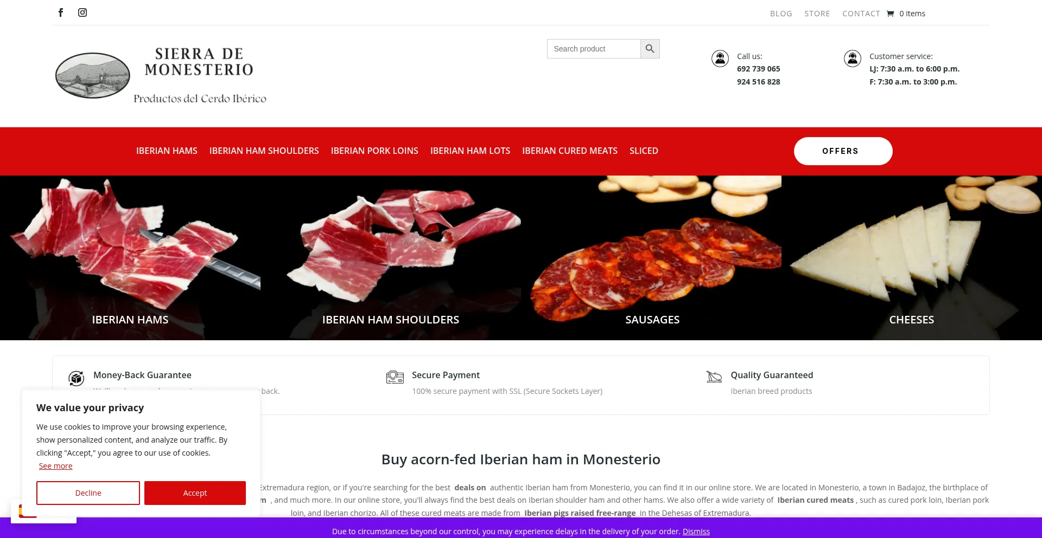This screenshot has height=538, width=1042.
Task: Click the Money-Back Guarantee box icon
Action: point(77,378)
